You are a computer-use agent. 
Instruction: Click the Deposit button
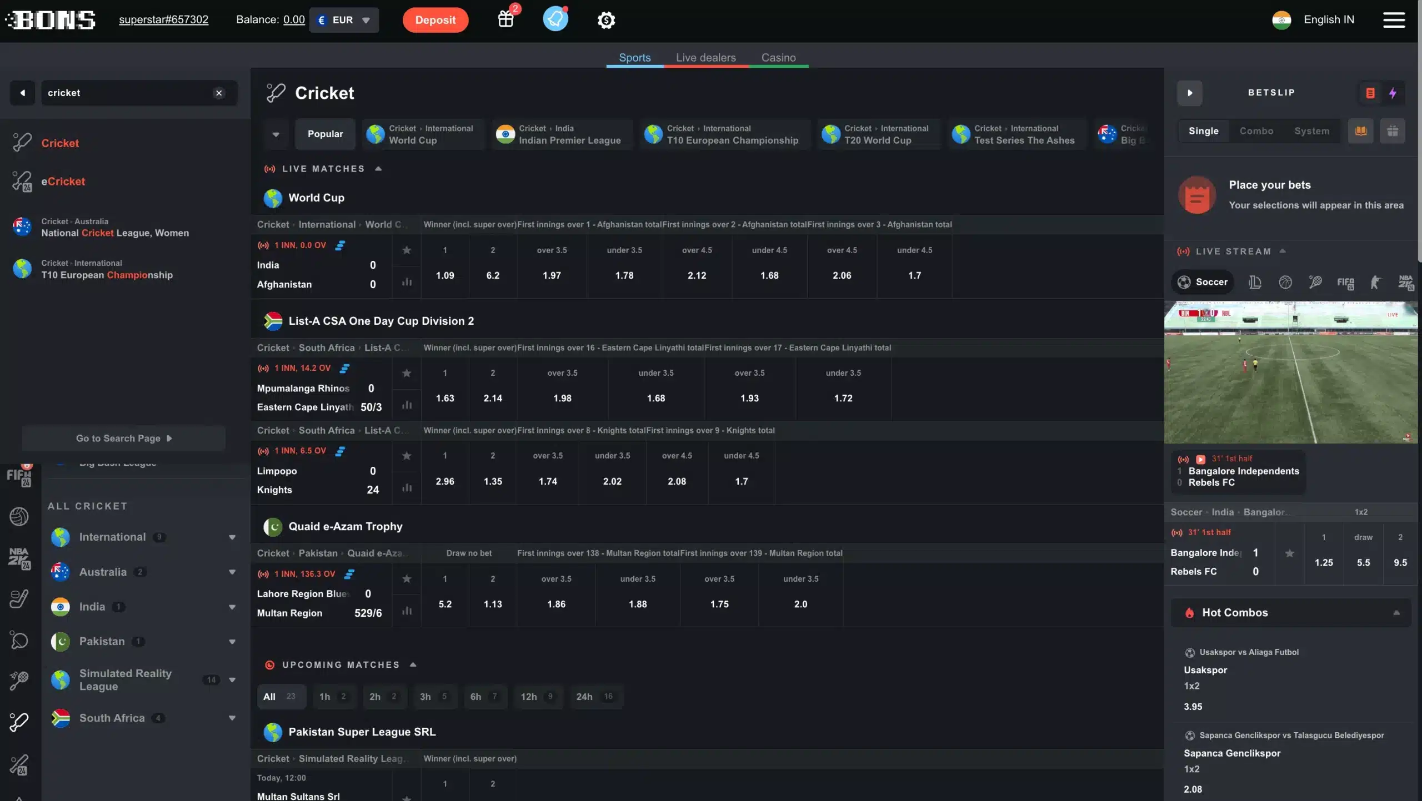(435, 20)
